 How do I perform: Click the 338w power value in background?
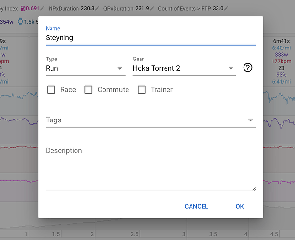281,55
